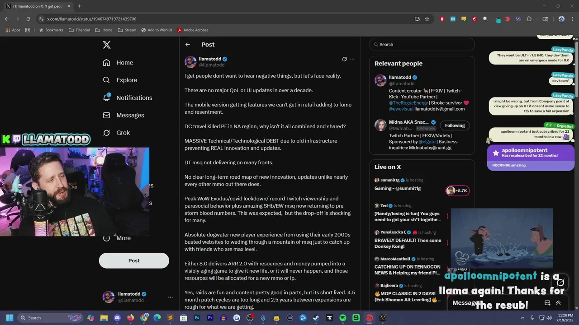Reload the current page
The width and height of the screenshot is (579, 325).
[x=28, y=19]
